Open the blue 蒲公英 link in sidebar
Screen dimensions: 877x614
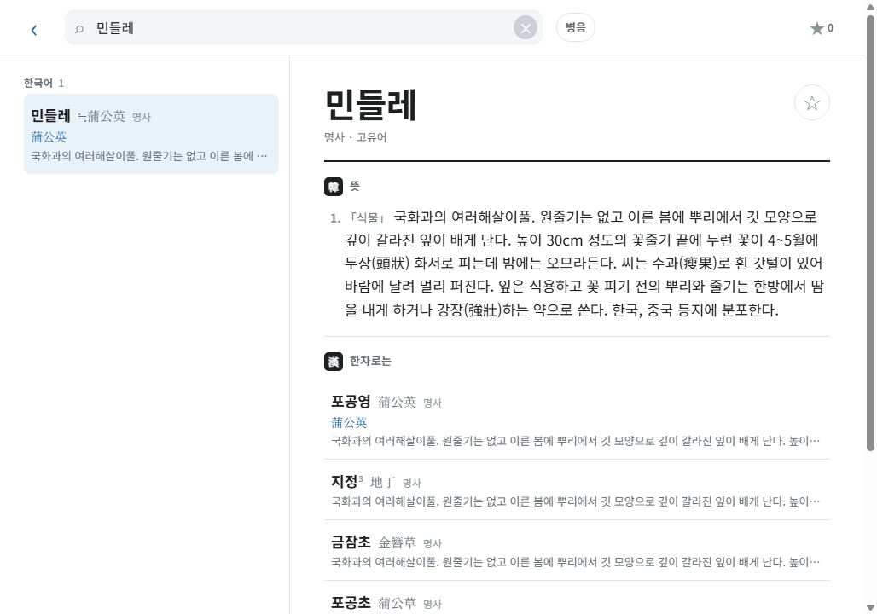49,137
